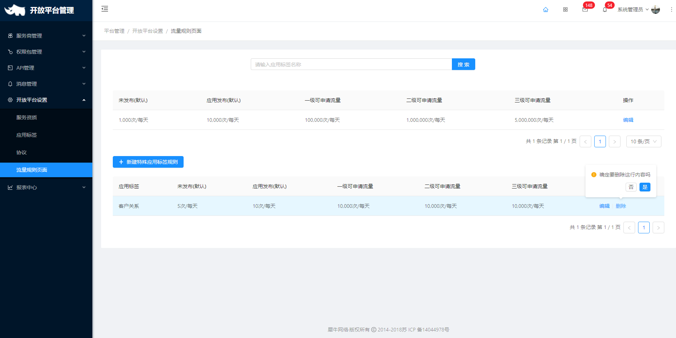Focus the 请输入应用标签名称 search field

click(351, 64)
